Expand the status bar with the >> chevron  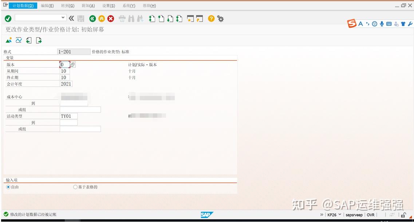point(322,215)
